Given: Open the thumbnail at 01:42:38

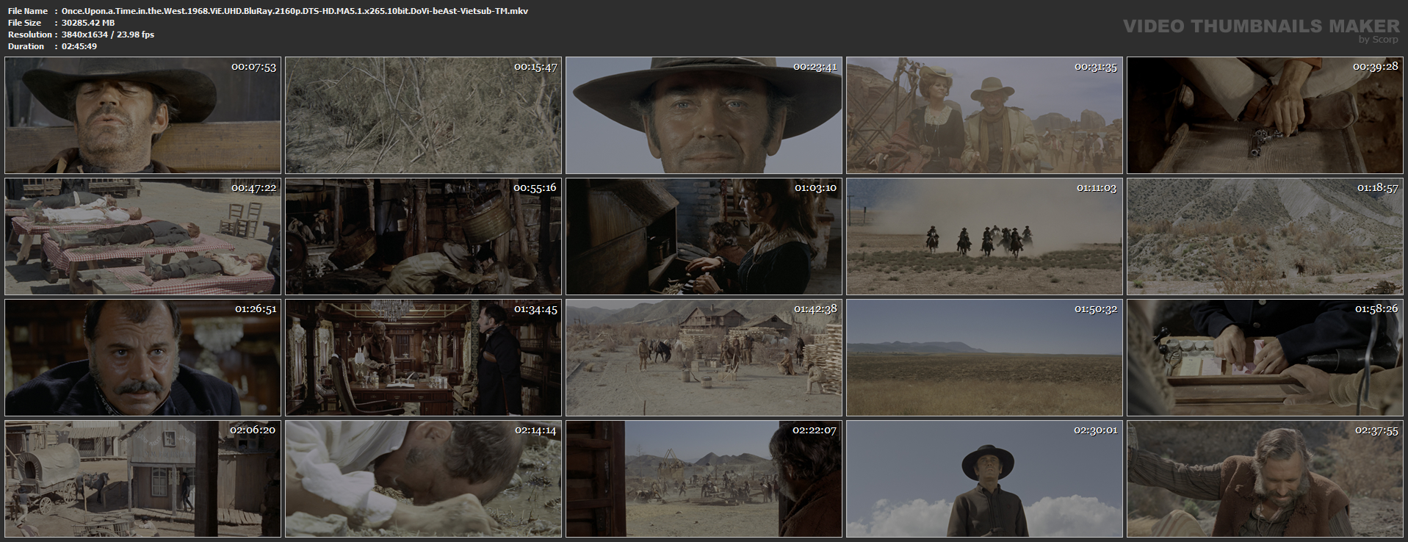Looking at the screenshot, I should point(704,358).
